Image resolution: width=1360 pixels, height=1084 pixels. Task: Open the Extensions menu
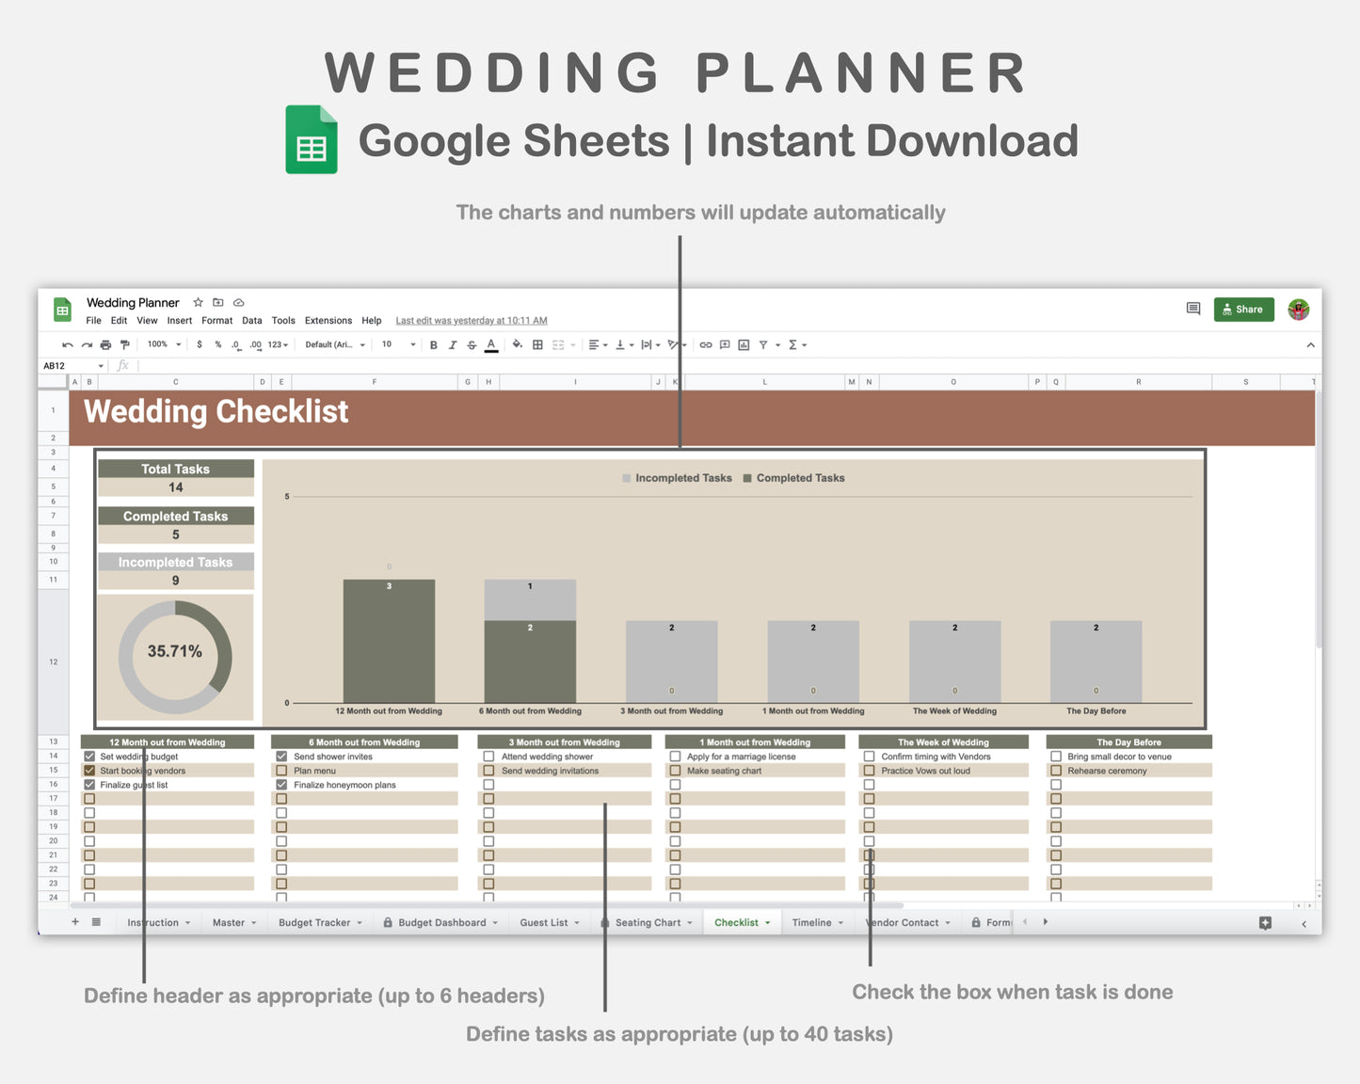pos(328,320)
